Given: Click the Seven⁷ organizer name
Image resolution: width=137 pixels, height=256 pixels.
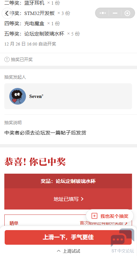Looking at the screenshot, I should 36,96.
